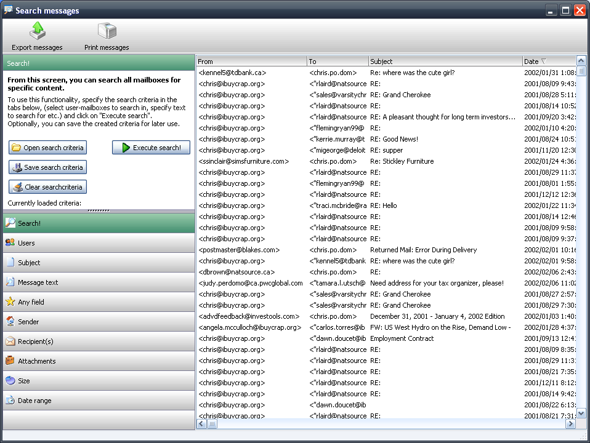Click the Execute search! button
The height and width of the screenshot is (443, 590).
click(x=151, y=148)
